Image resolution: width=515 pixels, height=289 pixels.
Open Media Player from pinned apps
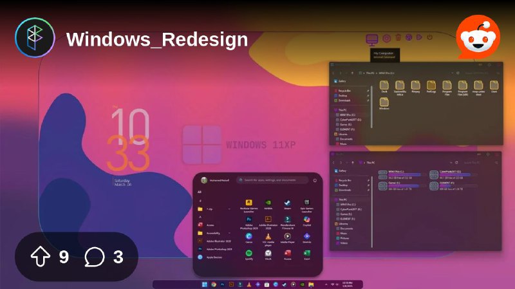287,238
